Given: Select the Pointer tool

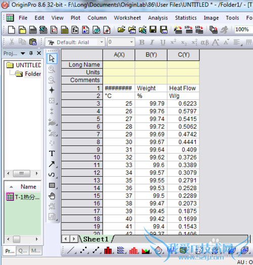Looking at the screenshot, I should click(52, 59).
